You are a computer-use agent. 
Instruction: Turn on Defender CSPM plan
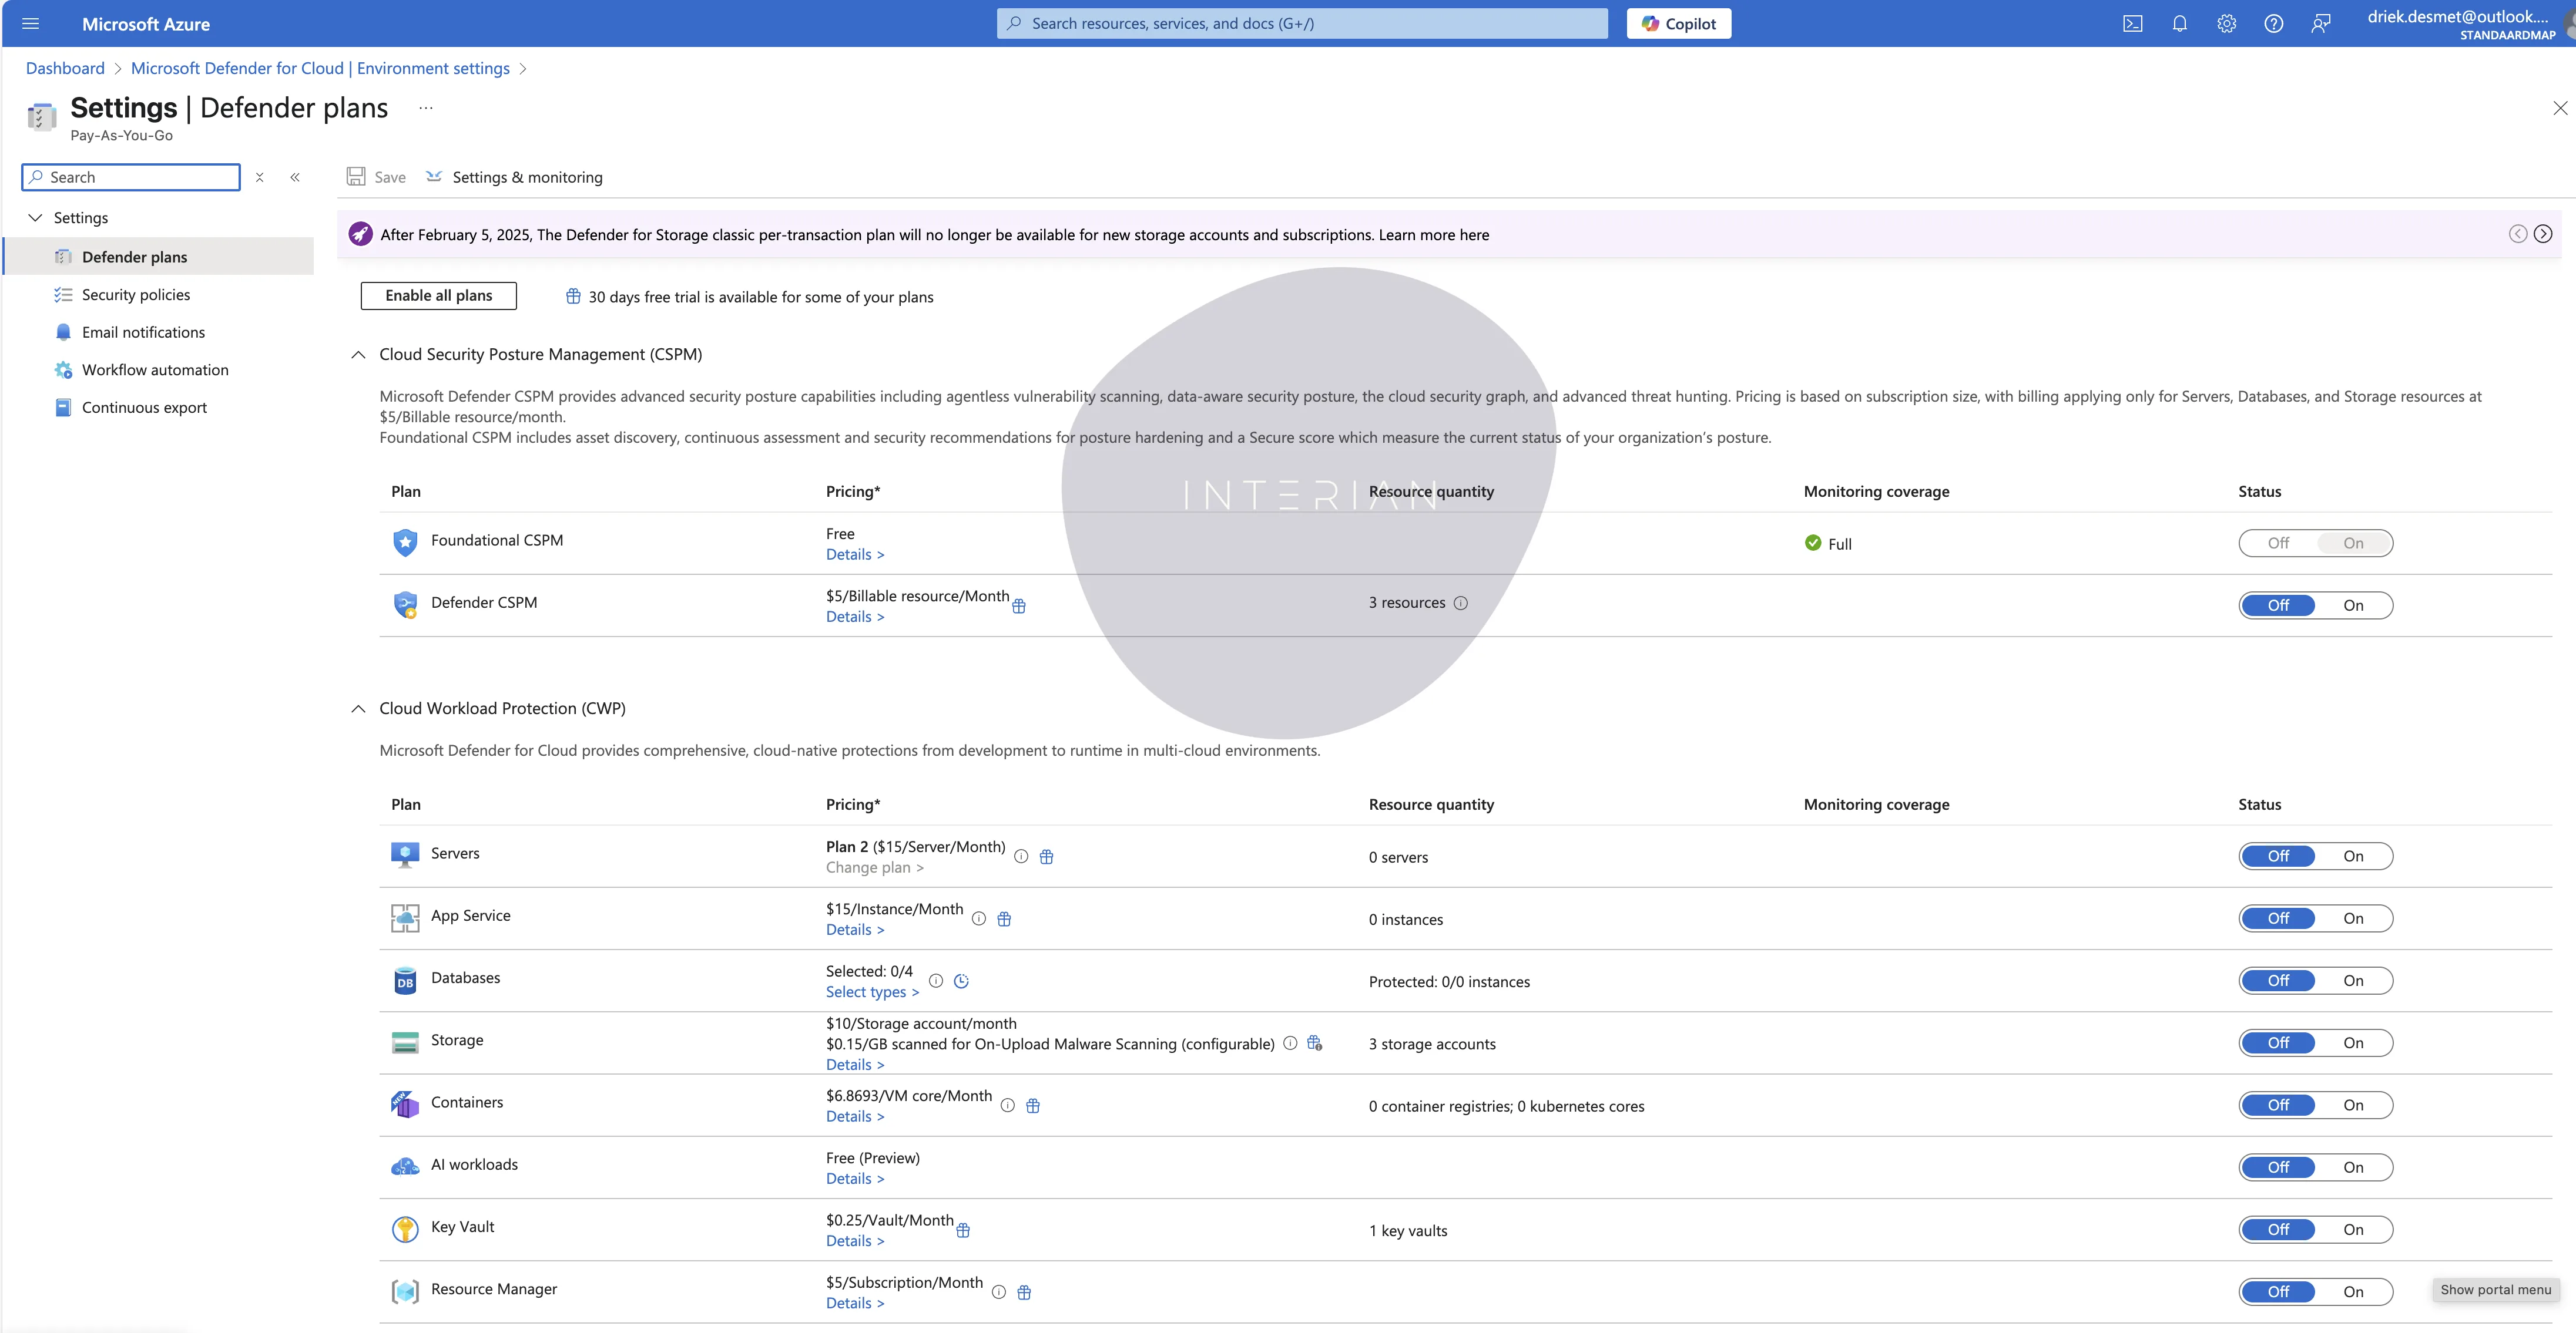2353,605
